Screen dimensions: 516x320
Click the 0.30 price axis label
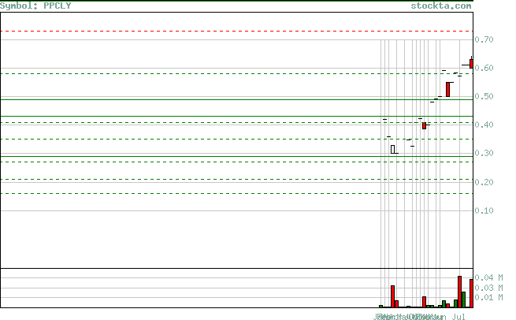(x=484, y=153)
